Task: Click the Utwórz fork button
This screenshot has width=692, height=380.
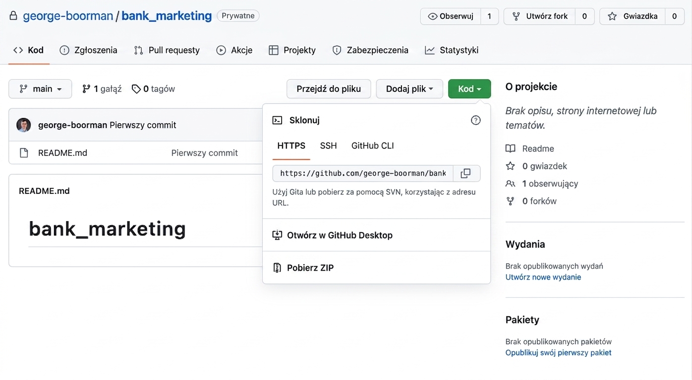Action: tap(540, 16)
